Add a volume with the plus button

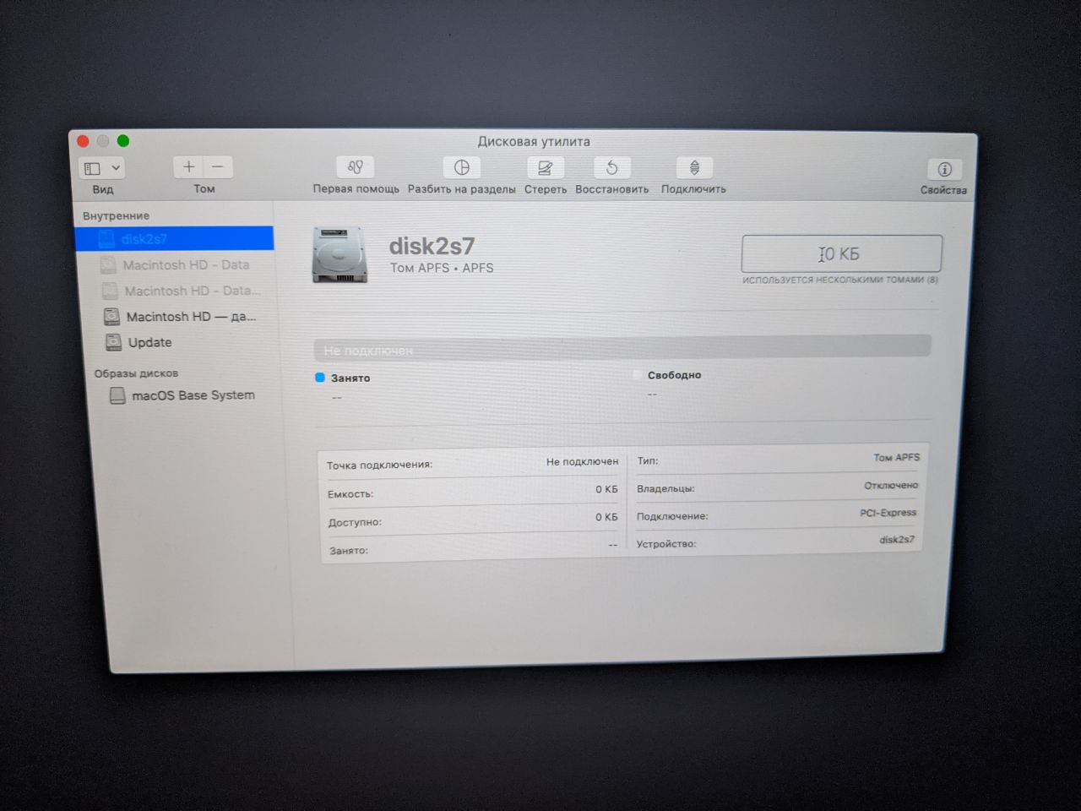[x=188, y=167]
